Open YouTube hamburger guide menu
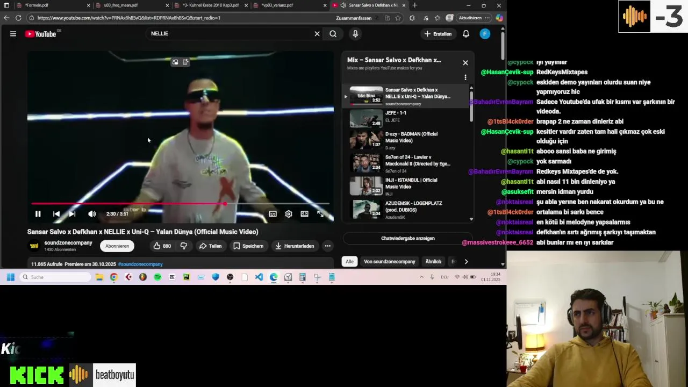 click(x=13, y=34)
